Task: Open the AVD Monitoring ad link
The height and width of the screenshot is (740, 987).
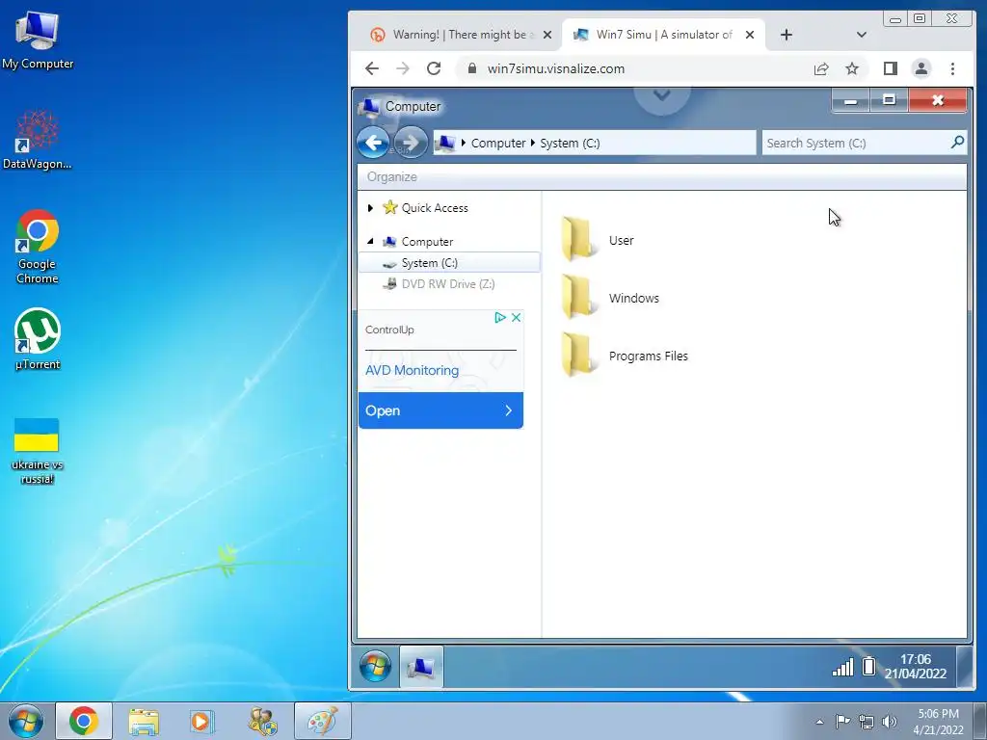Action: tap(412, 370)
